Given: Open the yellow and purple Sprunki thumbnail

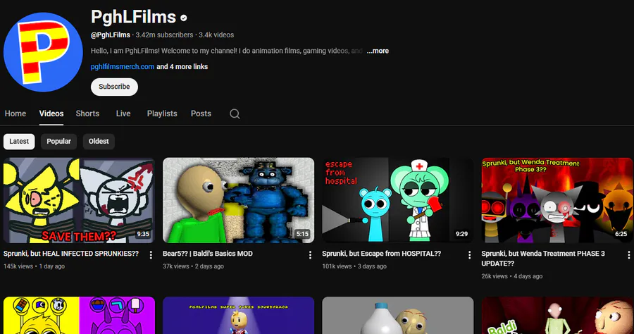Looking at the screenshot, I should tap(79, 316).
